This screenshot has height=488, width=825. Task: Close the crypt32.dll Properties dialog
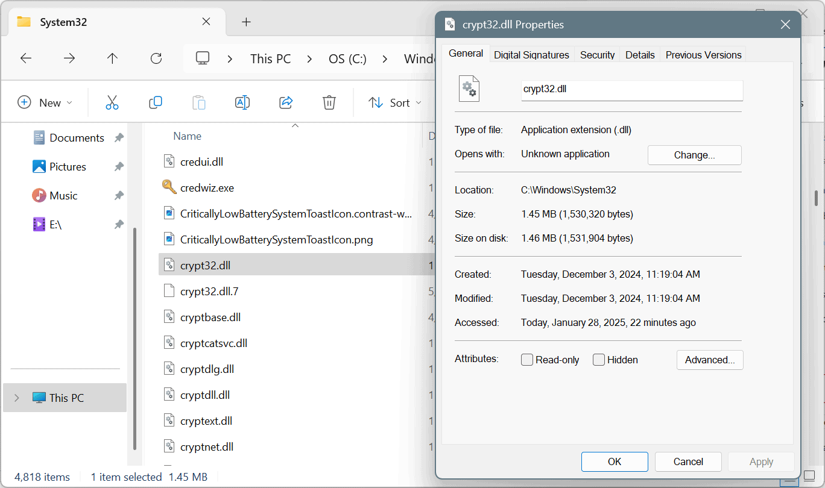point(785,25)
